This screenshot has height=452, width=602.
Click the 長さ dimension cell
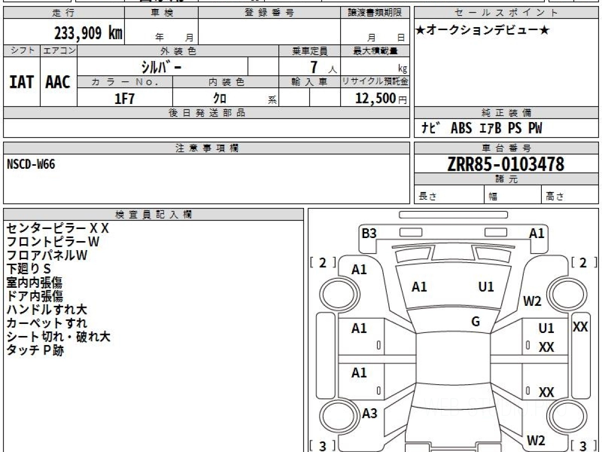(x=449, y=195)
